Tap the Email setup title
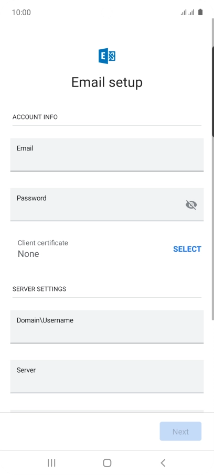This screenshot has width=214, height=475. tap(107, 82)
